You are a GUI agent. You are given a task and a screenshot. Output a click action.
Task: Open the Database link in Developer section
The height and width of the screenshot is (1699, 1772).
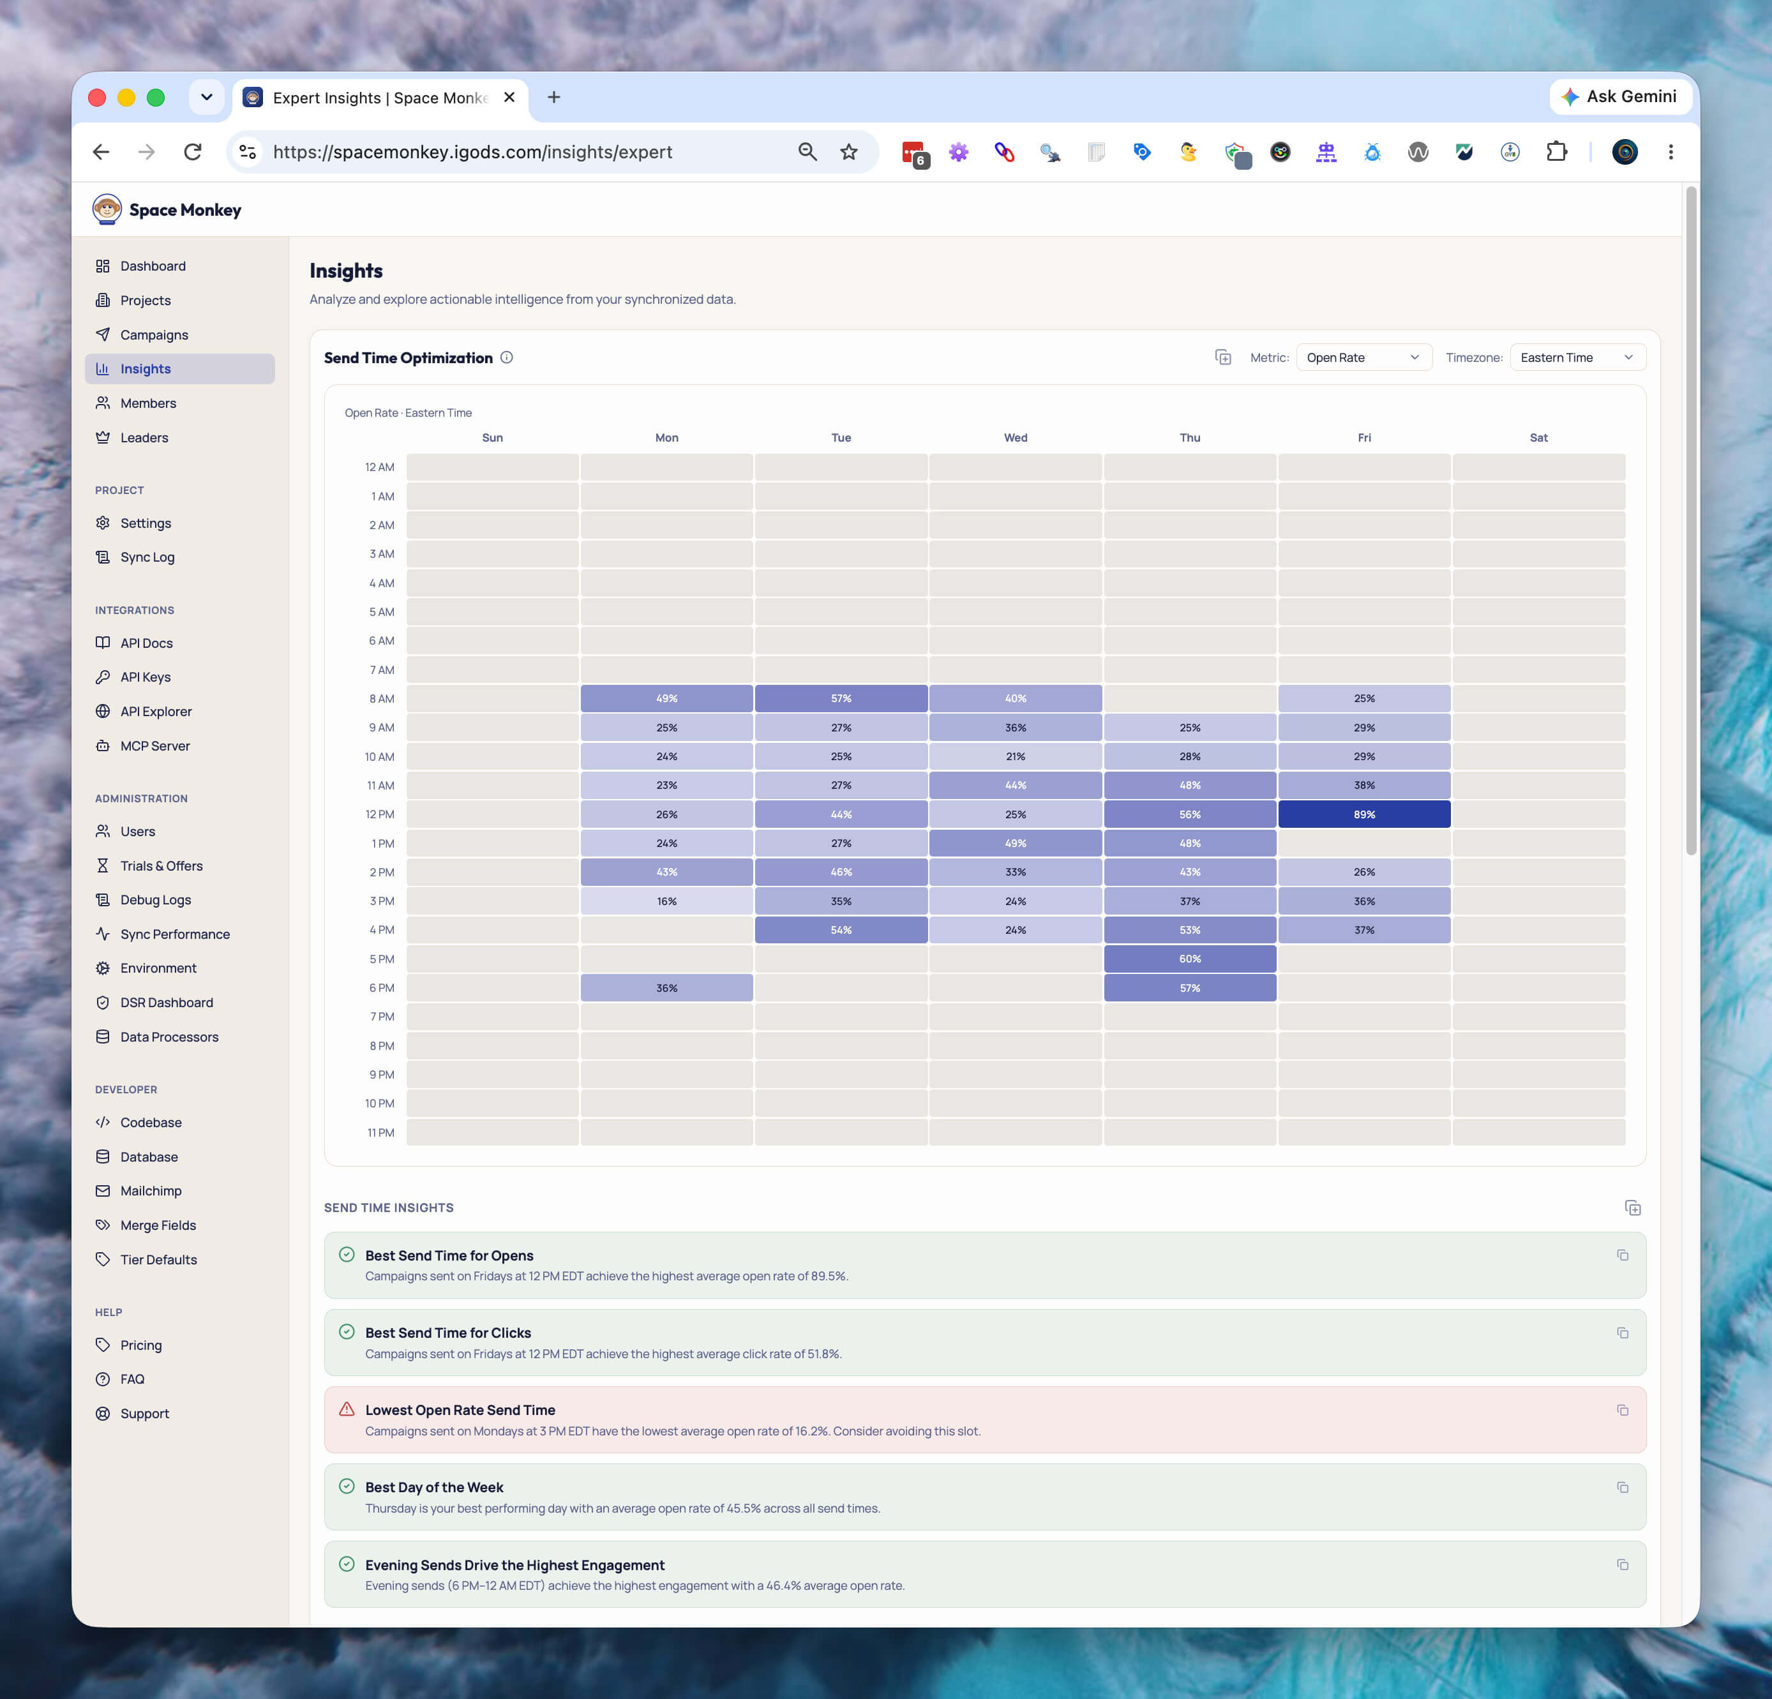179,1156
